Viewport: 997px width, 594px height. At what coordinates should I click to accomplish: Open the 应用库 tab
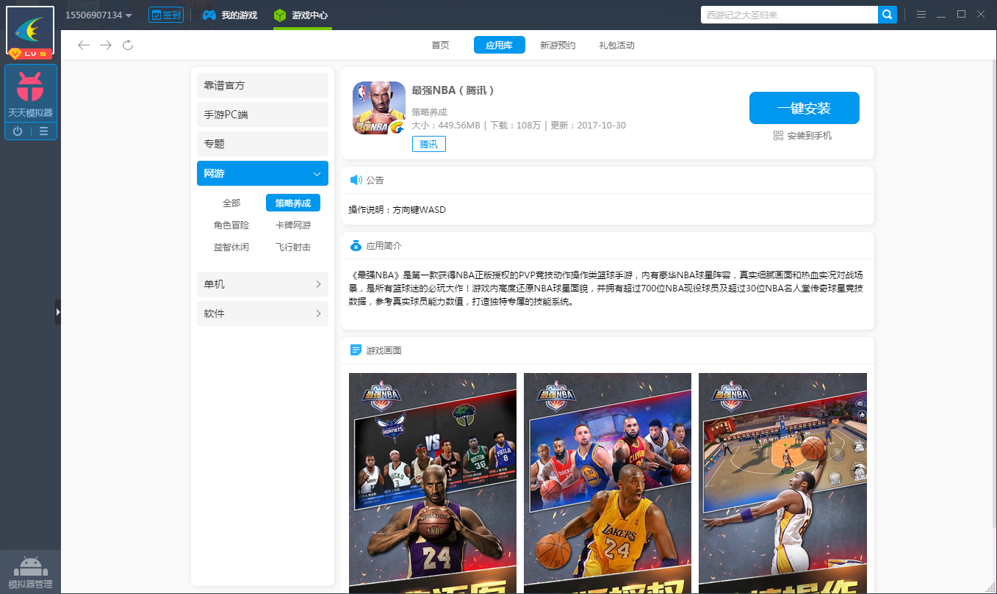tap(499, 46)
